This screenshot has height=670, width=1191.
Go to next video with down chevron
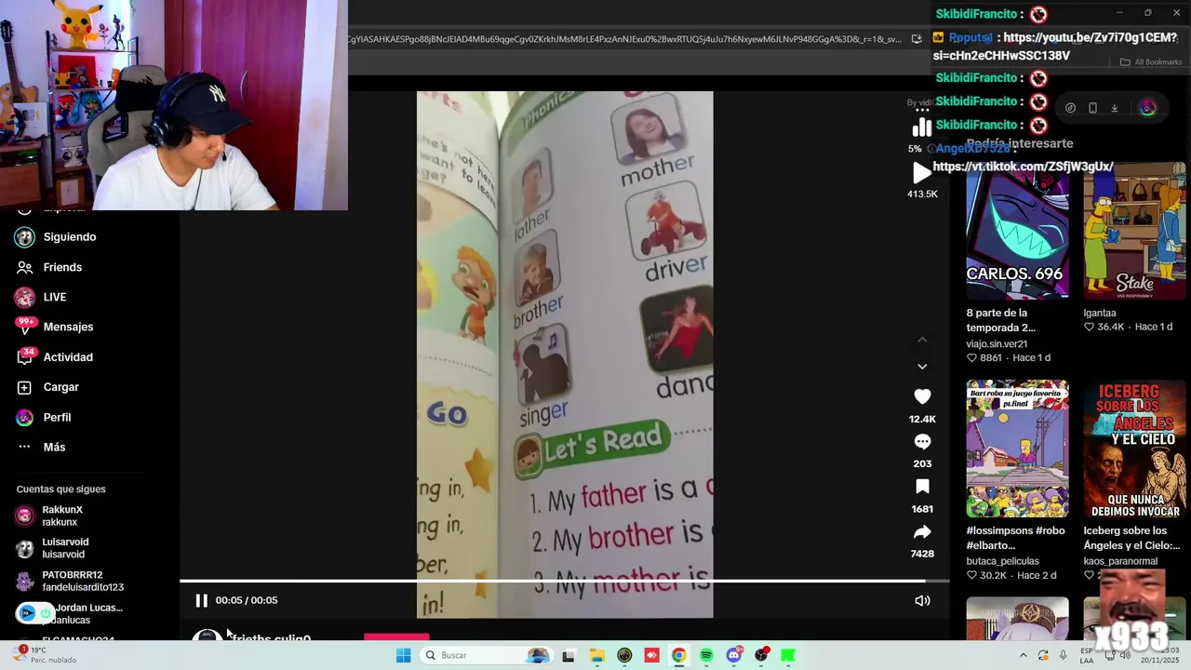pos(922,367)
